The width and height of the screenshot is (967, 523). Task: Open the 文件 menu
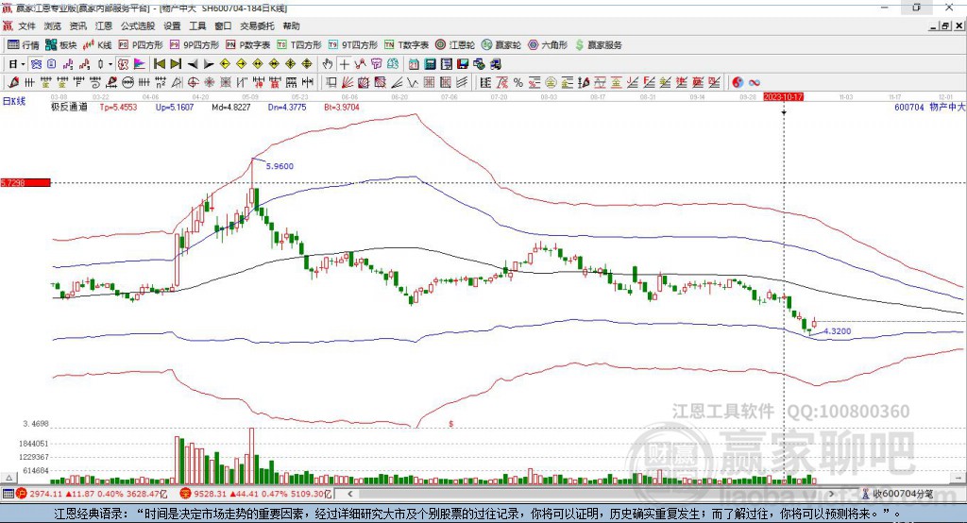pyautogui.click(x=26, y=25)
